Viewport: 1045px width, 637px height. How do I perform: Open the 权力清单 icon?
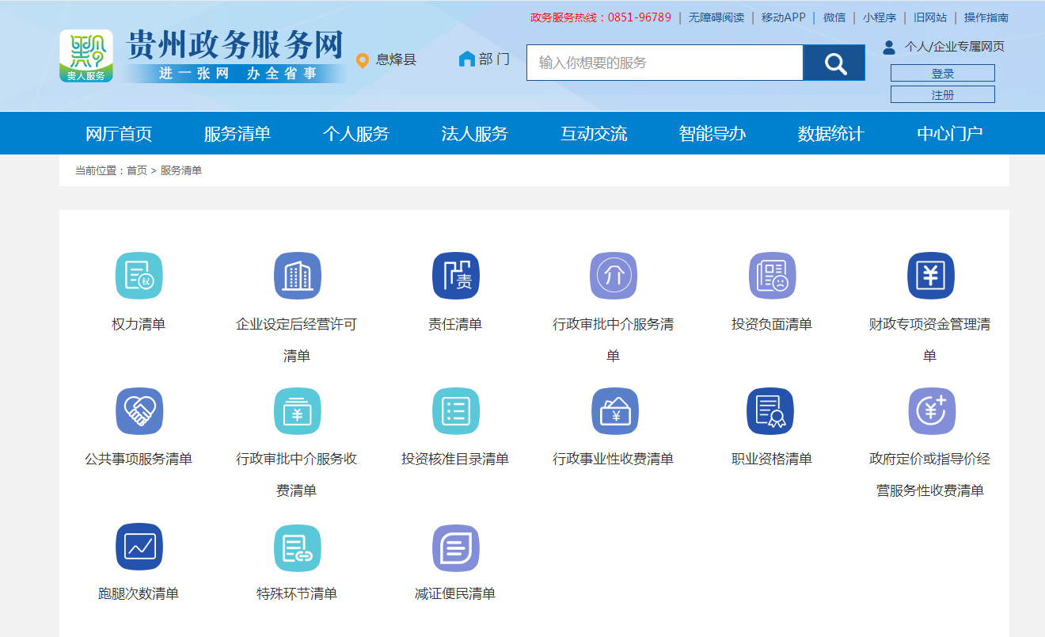click(x=139, y=276)
